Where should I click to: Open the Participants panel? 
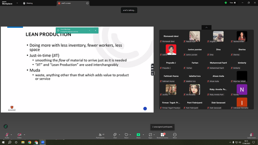coord(100,135)
